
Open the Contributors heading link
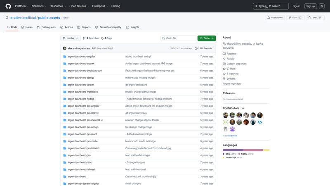click(x=233, y=108)
